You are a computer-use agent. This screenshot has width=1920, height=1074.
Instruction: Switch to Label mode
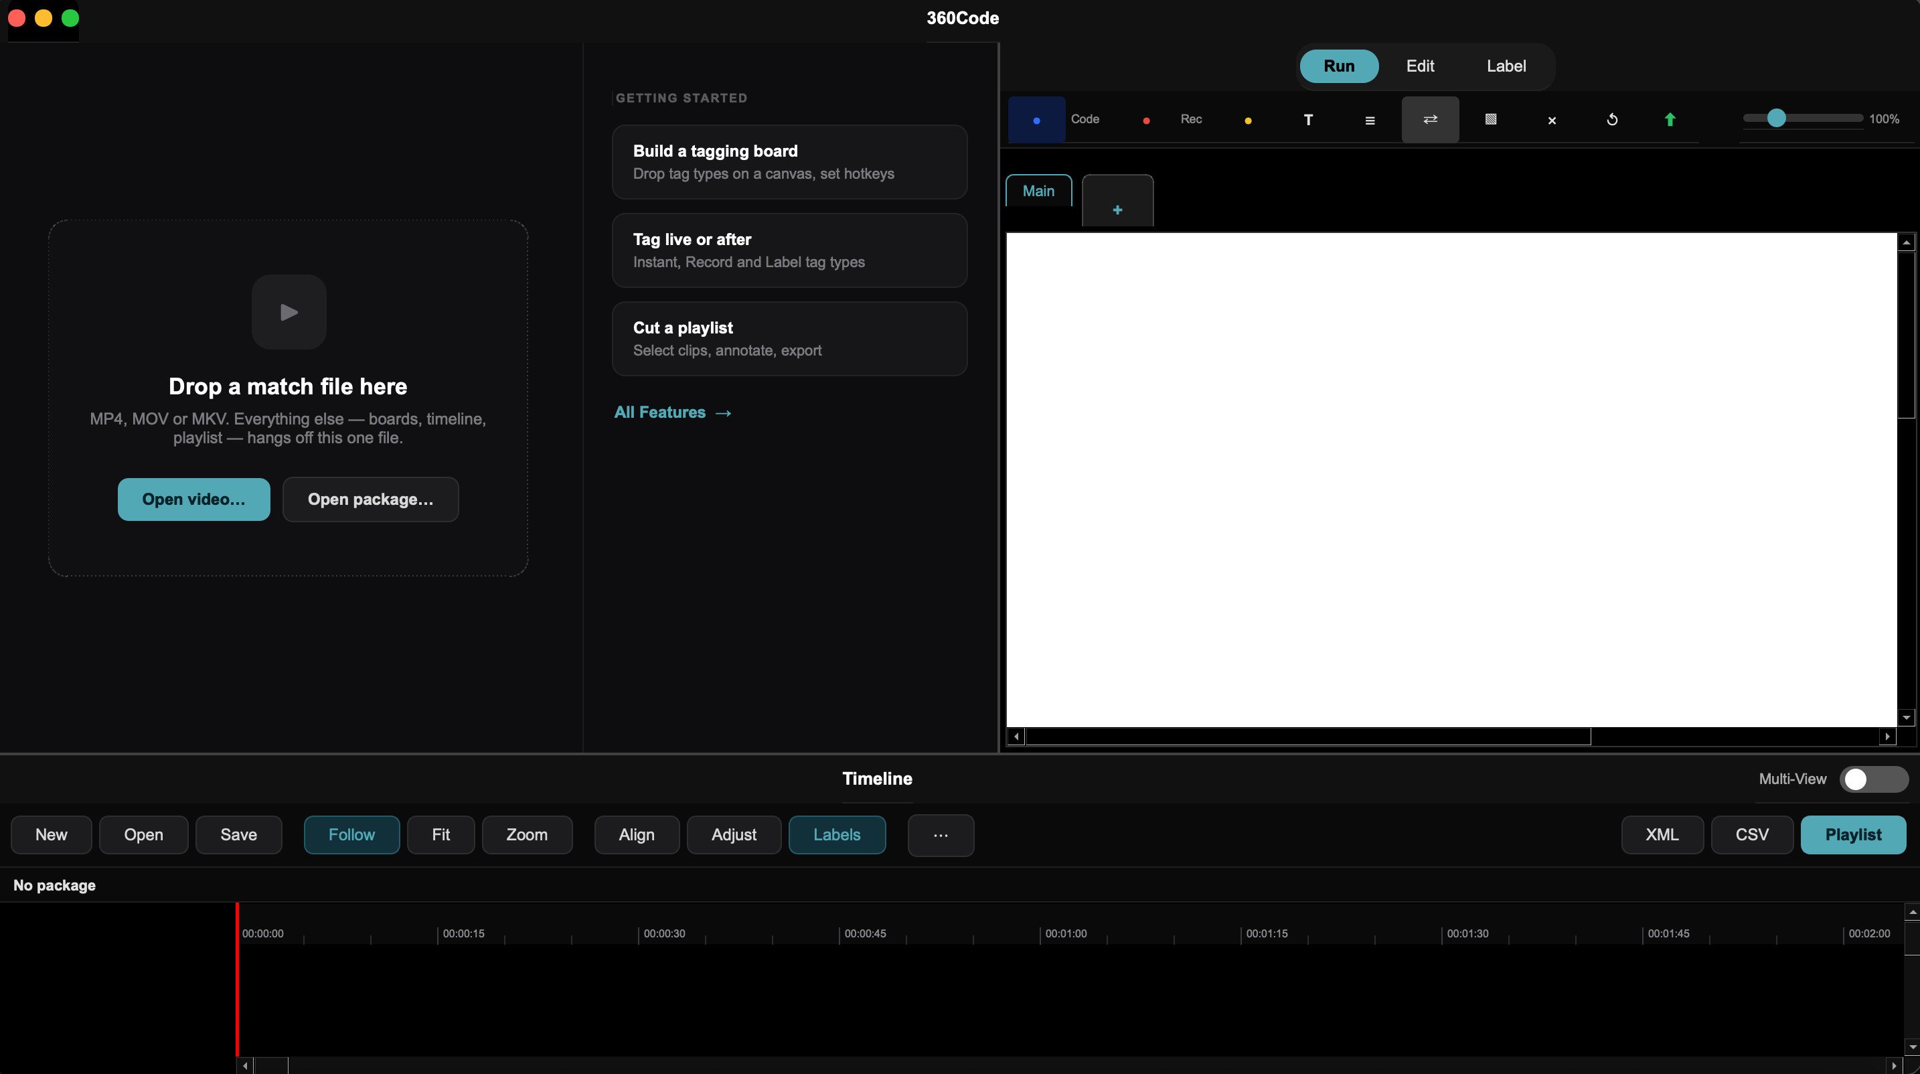[1506, 66]
